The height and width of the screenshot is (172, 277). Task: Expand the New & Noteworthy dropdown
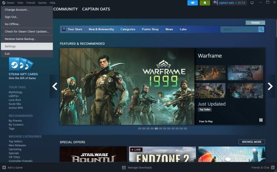point(101,29)
